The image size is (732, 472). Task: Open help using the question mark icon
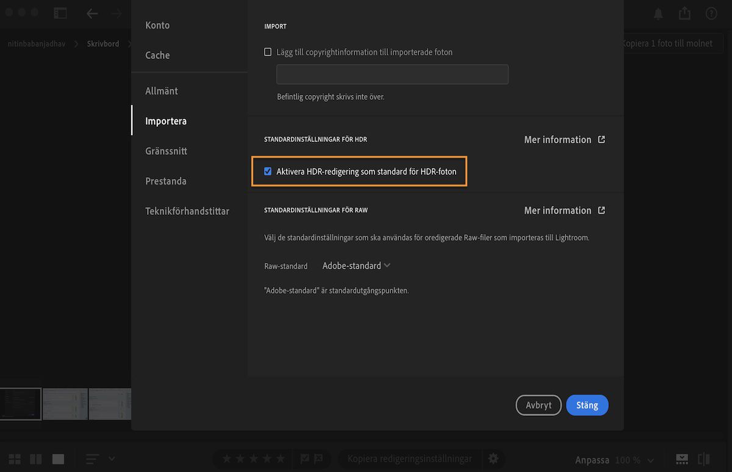pyautogui.click(x=711, y=13)
